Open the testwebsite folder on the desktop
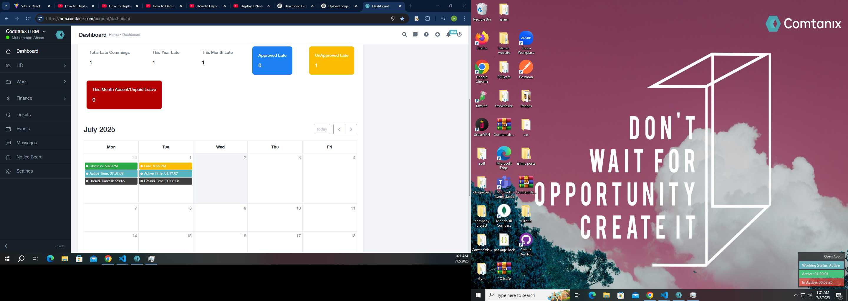Image resolution: width=848 pixels, height=301 pixels. [504, 98]
